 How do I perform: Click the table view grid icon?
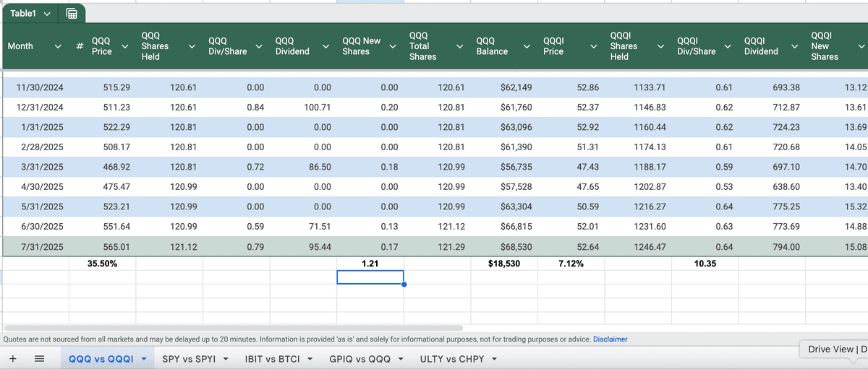pos(72,14)
